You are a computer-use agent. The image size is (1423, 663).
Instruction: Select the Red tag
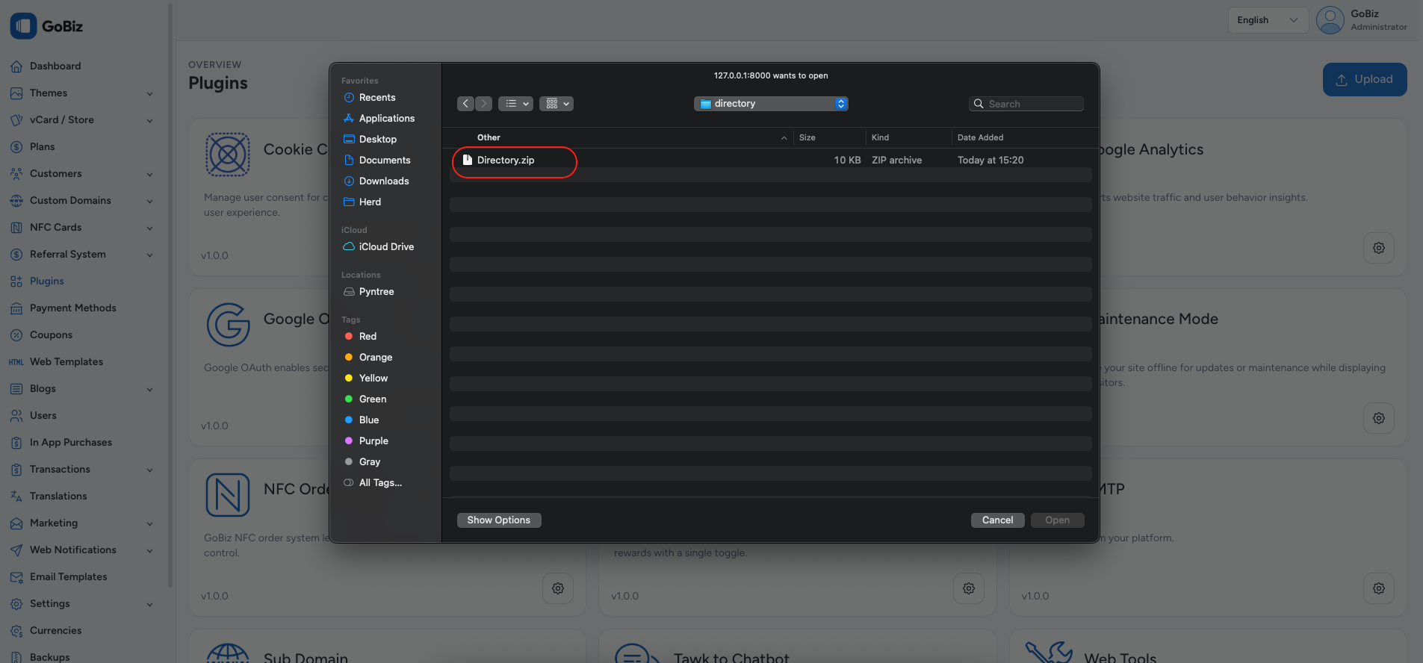point(368,337)
